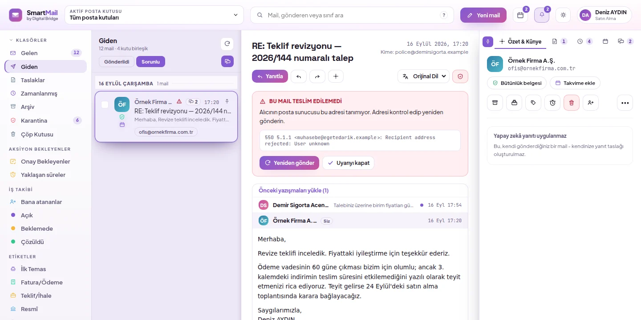Collapse the Klasörler section chevron
The width and height of the screenshot is (641, 320).
point(11,40)
